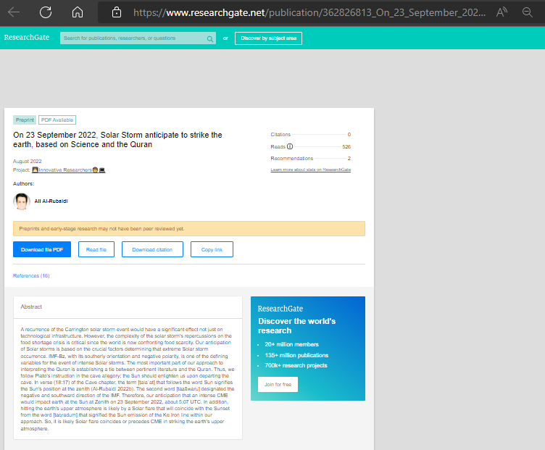Click the abstract paragraph text
This screenshot has width=545, height=450.
pyautogui.click(x=128, y=379)
